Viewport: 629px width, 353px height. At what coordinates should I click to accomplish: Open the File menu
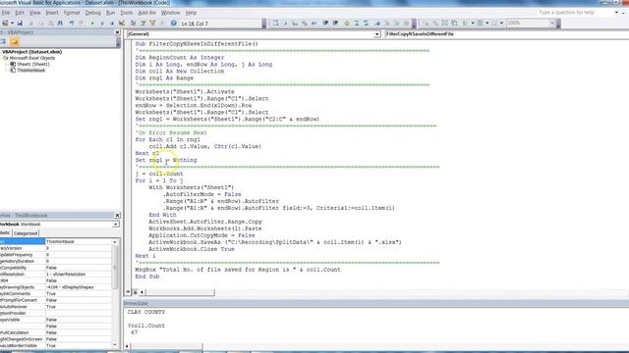pos(6,13)
